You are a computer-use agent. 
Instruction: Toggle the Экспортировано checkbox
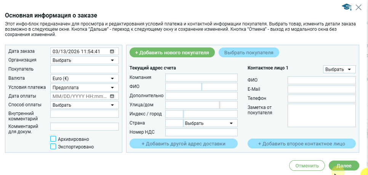[53, 147]
